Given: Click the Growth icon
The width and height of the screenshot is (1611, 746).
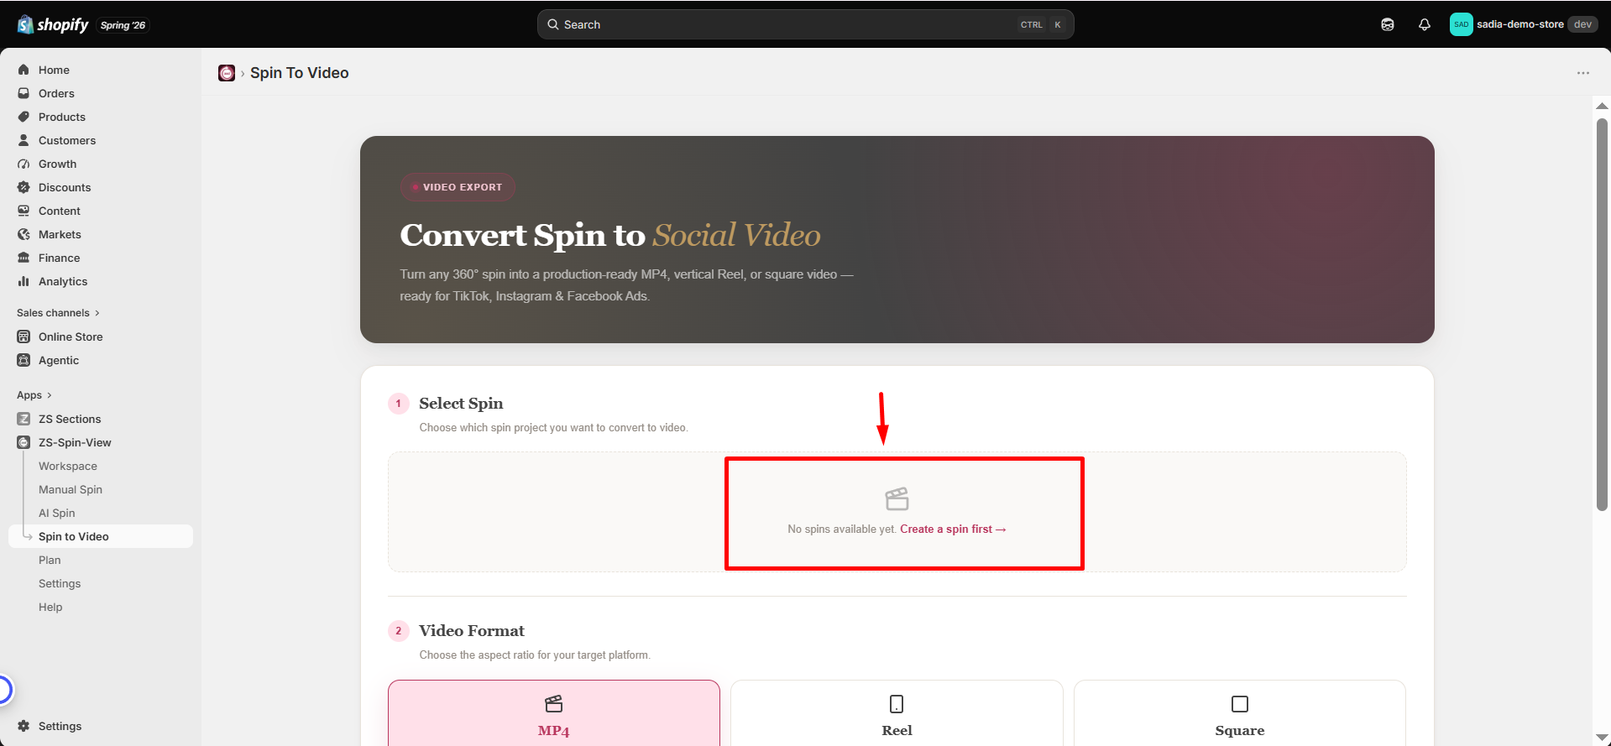Looking at the screenshot, I should [24, 164].
